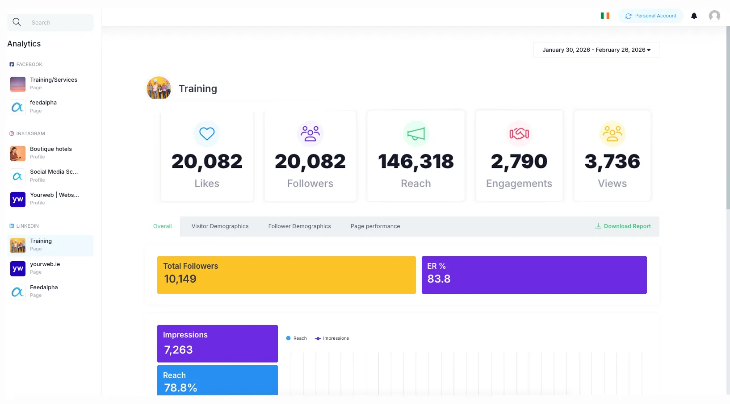
Task: Open the notifications bell
Action: 694,16
